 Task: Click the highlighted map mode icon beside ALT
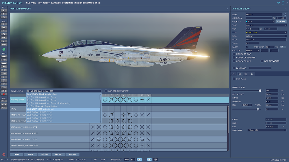[x=149, y=160]
